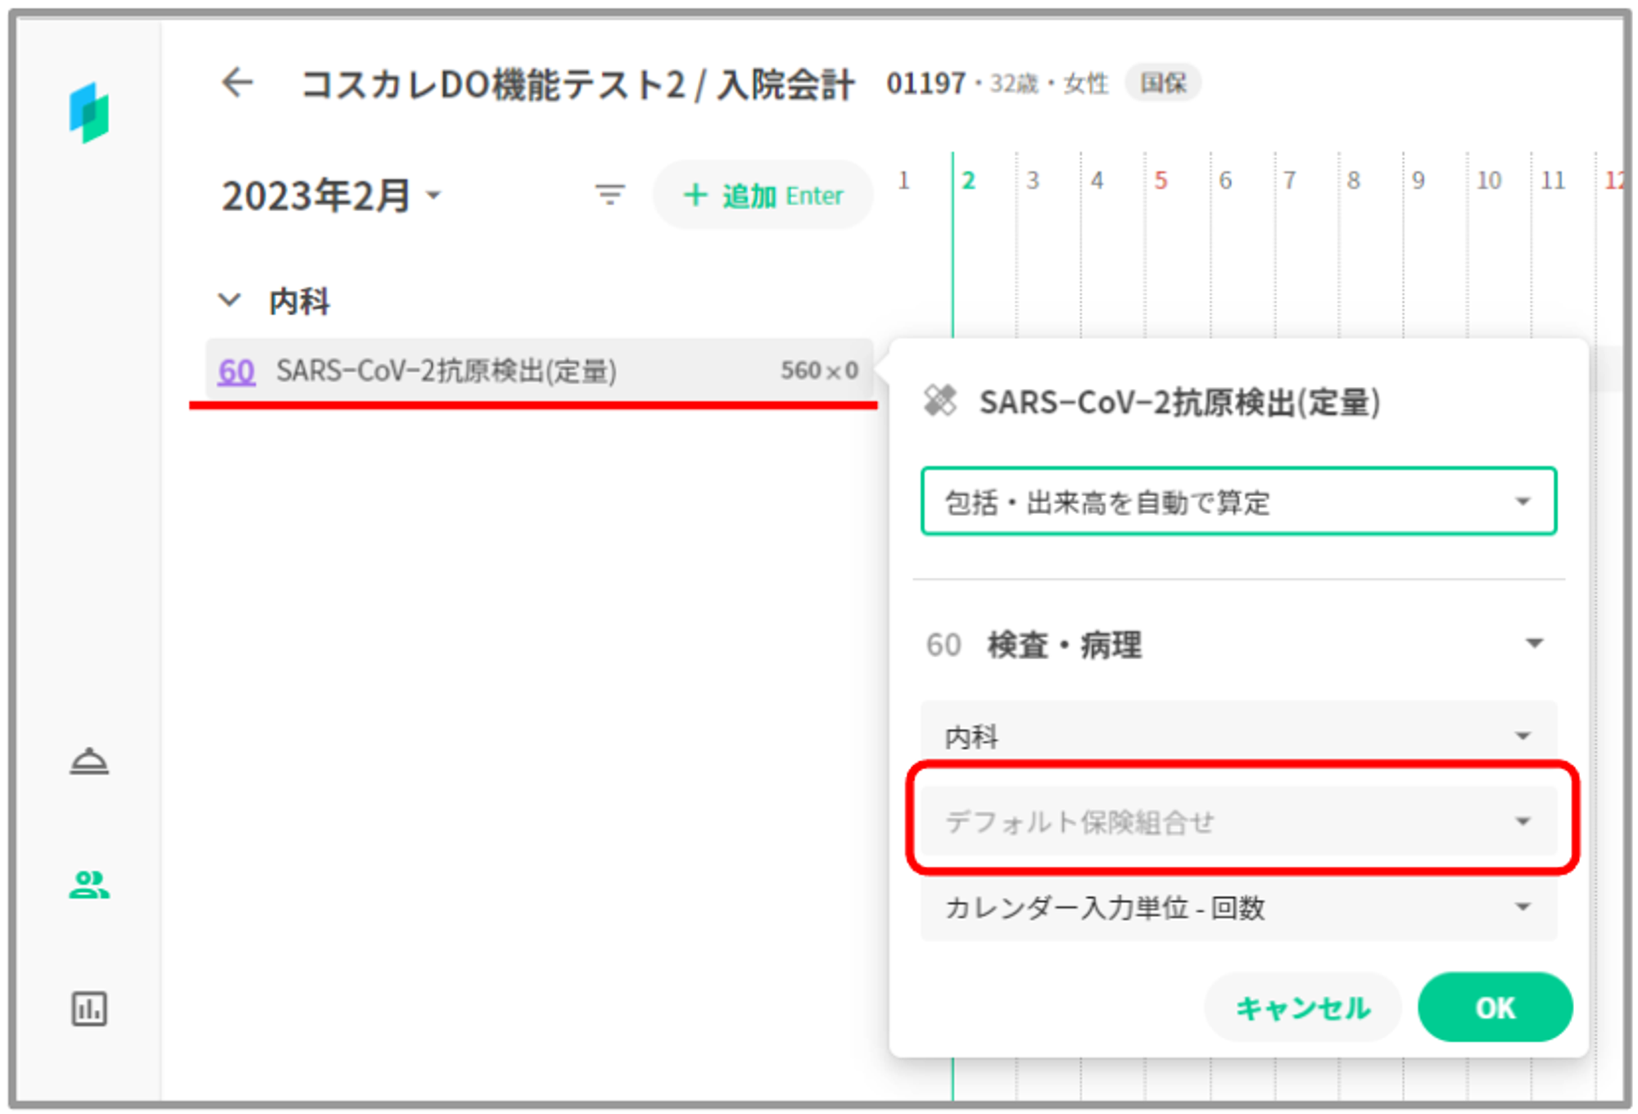Viewport: 1638px width, 1114px height.
Task: Click the 国保 insurance badge
Action: click(x=1163, y=83)
